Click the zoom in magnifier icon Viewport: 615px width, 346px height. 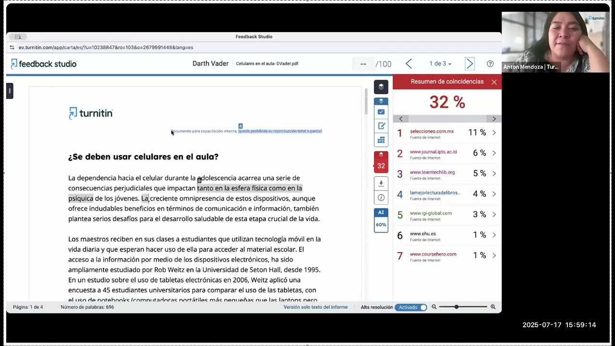(x=492, y=307)
